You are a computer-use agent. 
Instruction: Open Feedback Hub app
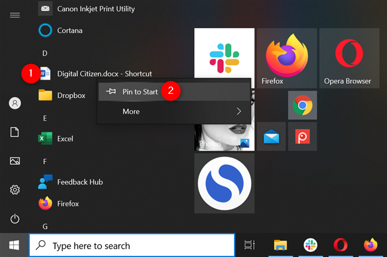[x=70, y=182]
